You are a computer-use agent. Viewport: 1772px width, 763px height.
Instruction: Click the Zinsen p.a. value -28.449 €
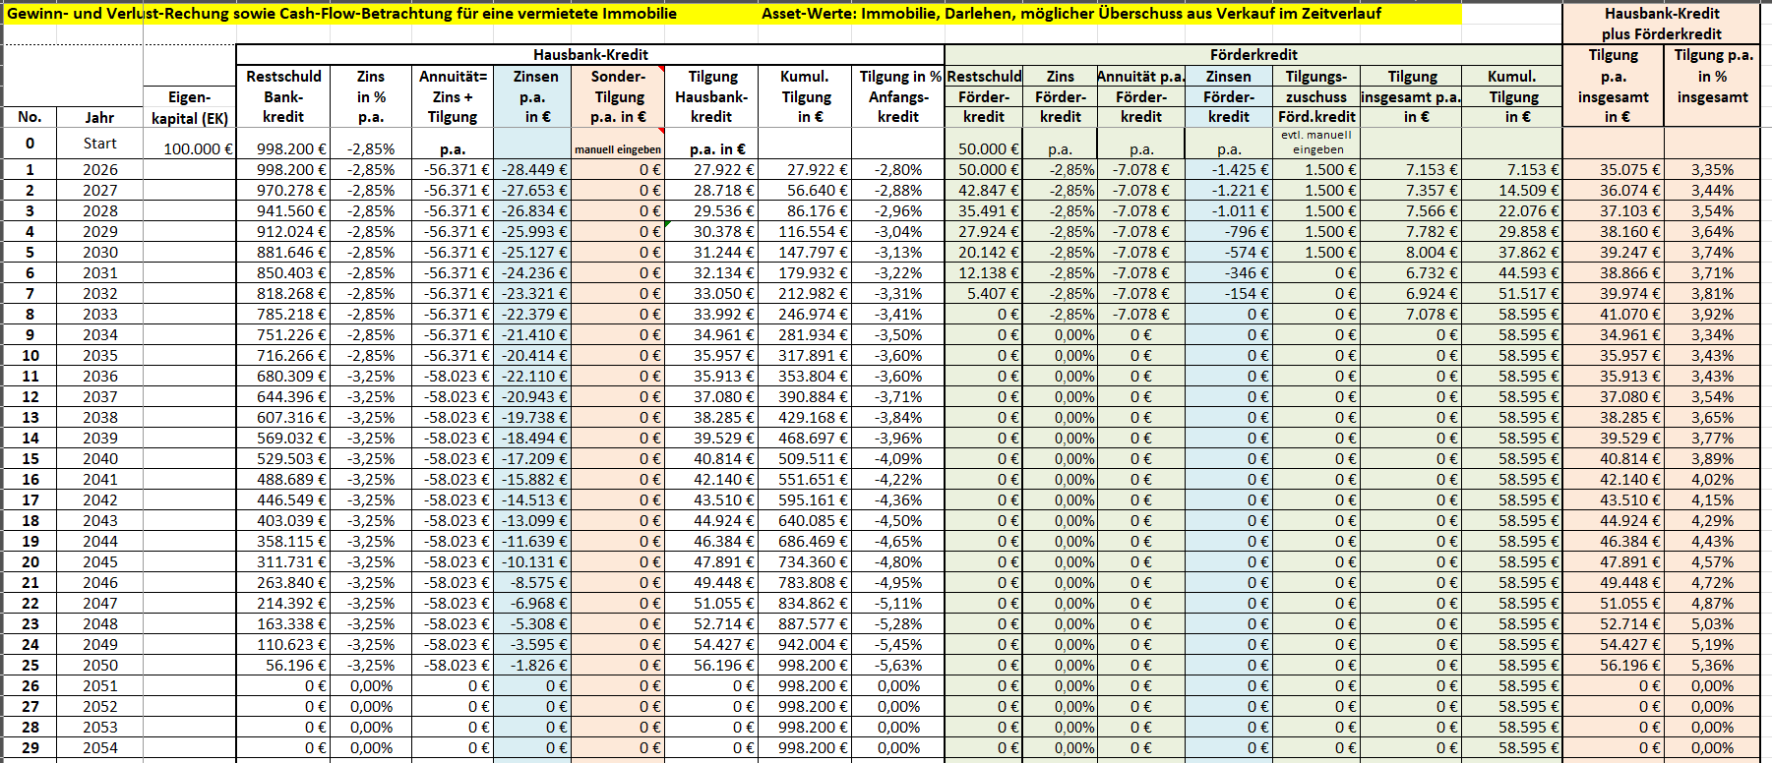532,169
